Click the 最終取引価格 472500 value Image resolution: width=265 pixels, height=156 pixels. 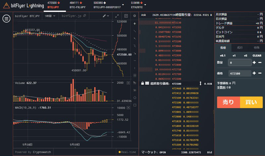point(177,84)
